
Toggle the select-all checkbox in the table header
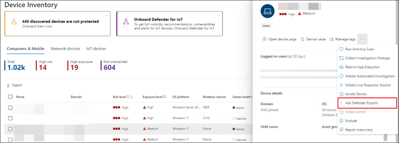(x=10, y=97)
